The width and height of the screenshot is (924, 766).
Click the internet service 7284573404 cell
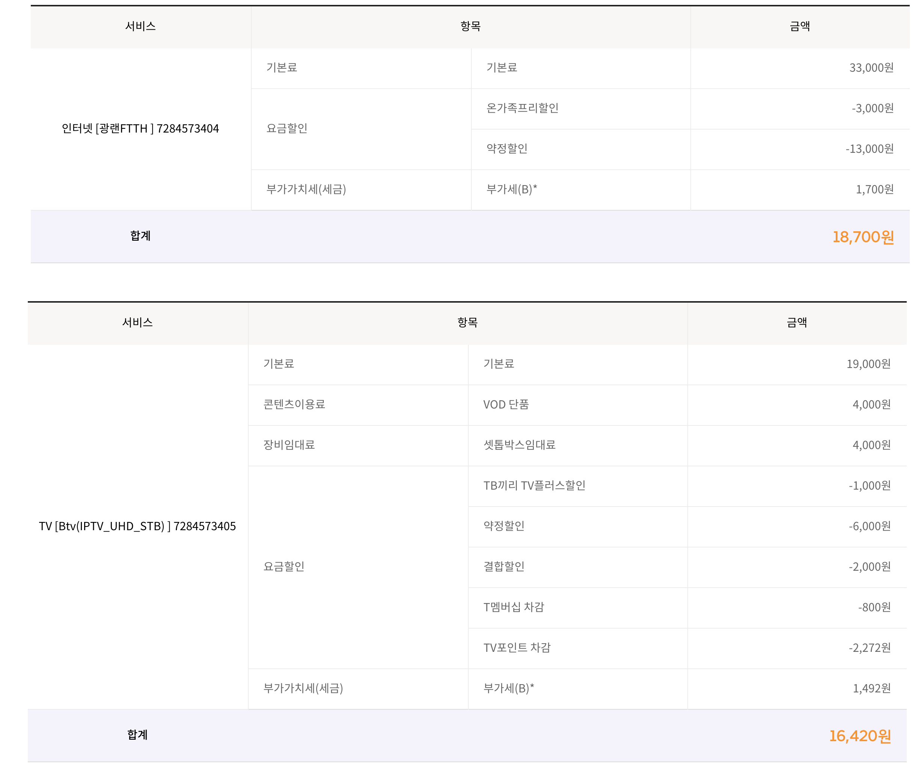(x=140, y=128)
